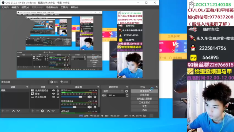Hide the 图像 source with eye icon
This screenshot has height=132, width=234.
(x=53, y=94)
